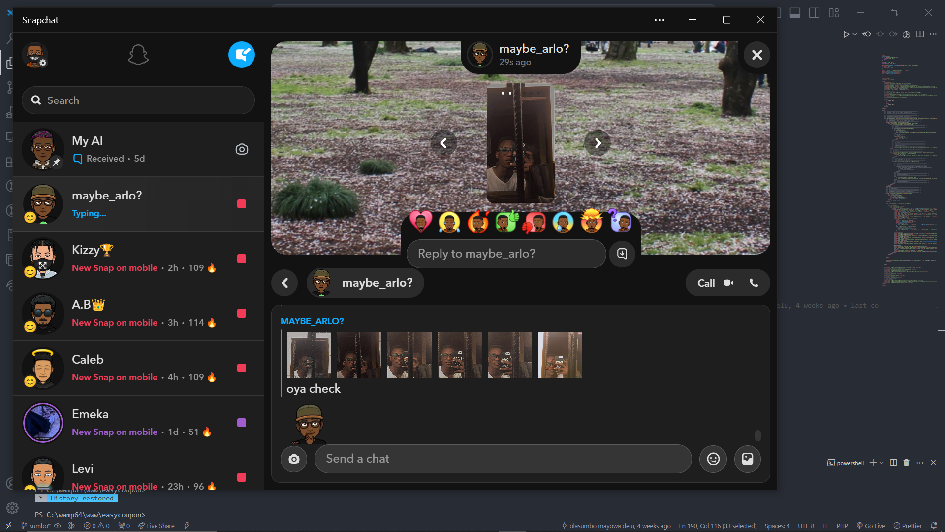Switch git branch sumbo in status bar
945x532 pixels.
pyautogui.click(x=36, y=526)
